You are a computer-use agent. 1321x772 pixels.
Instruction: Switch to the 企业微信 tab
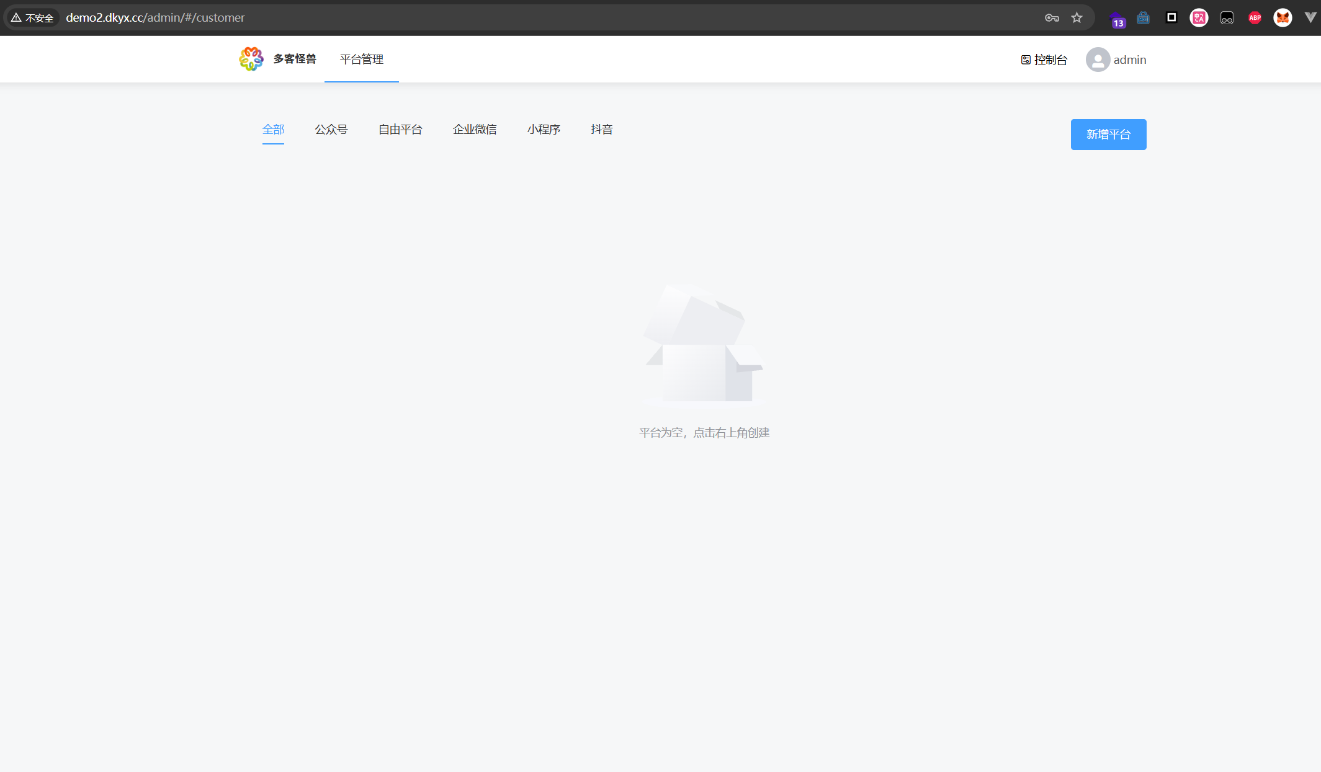474,129
